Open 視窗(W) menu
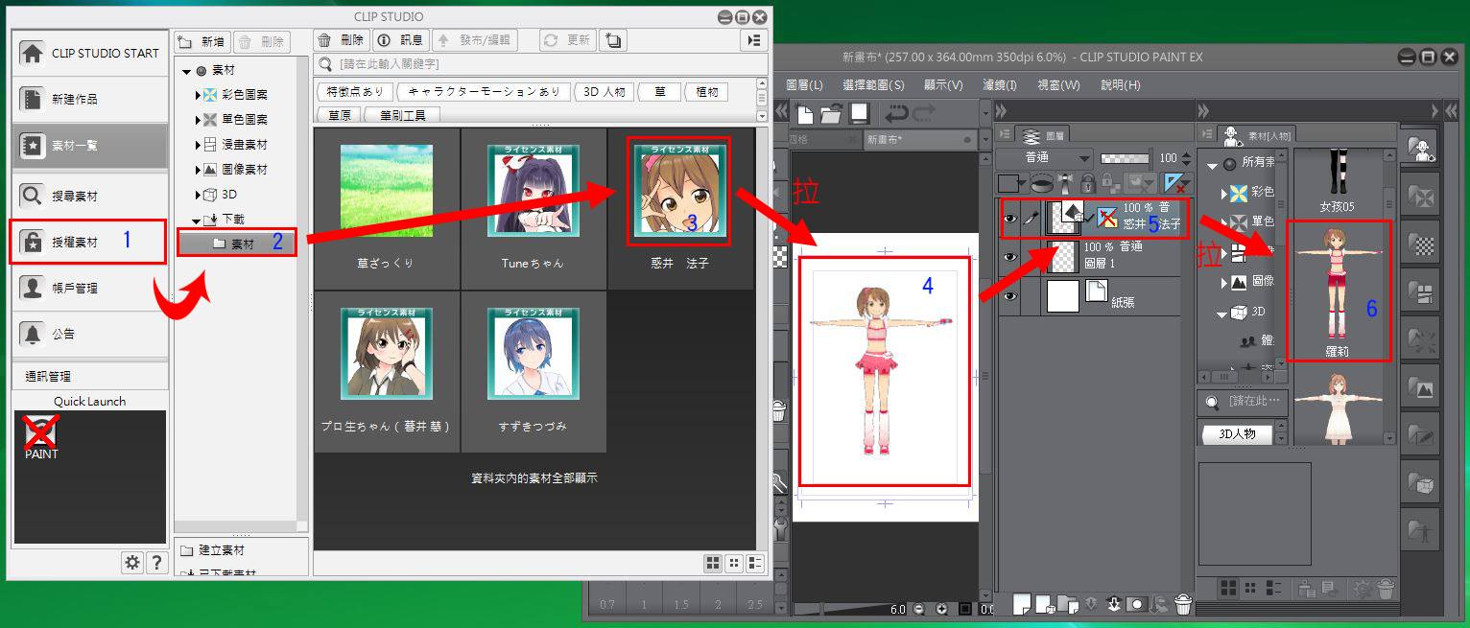The width and height of the screenshot is (1470, 628). point(1058,85)
